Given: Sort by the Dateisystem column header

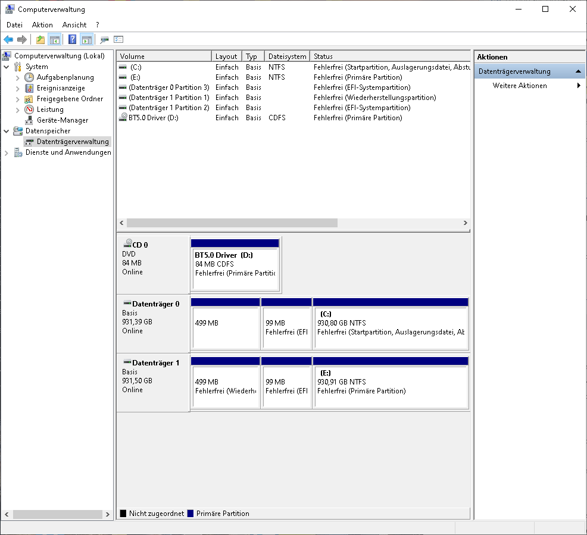Looking at the screenshot, I should [287, 56].
